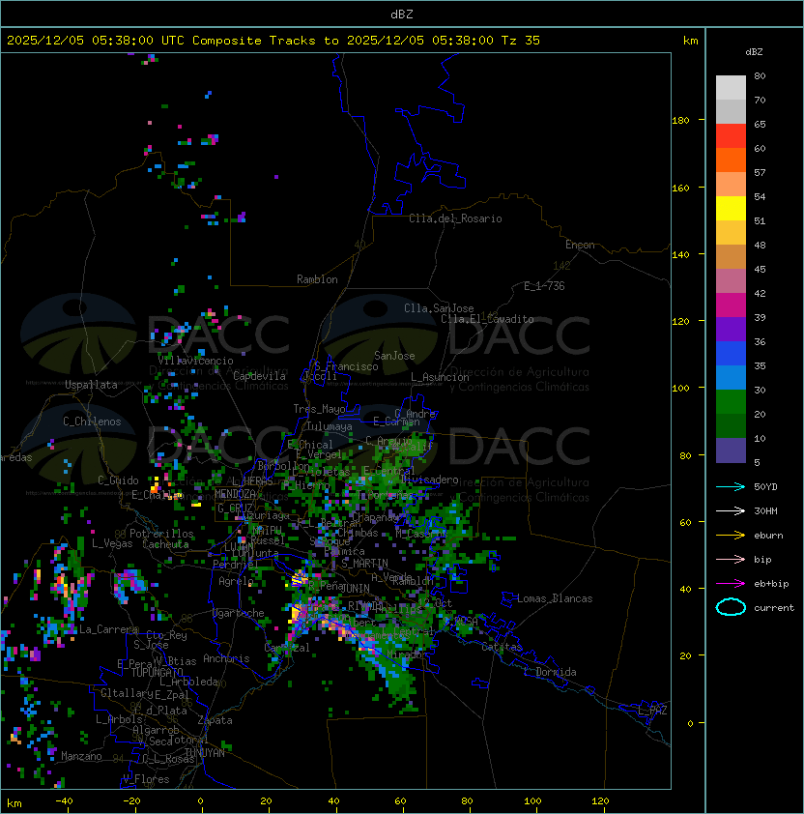804x814 pixels.
Task: Pick the light blue 30–35 dBZ band
Action: 731,377
